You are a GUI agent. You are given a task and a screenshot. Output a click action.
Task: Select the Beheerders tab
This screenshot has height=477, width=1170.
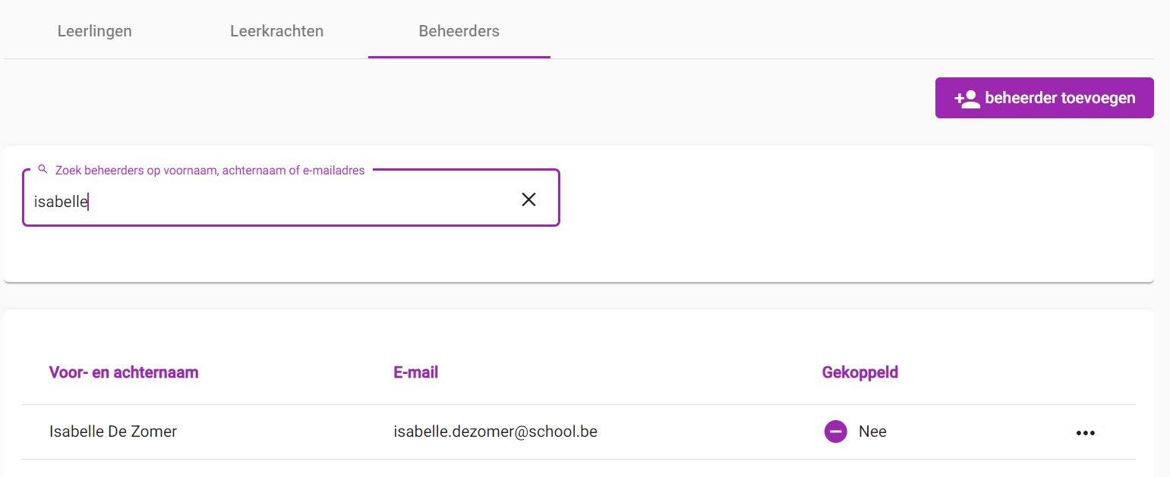(459, 31)
